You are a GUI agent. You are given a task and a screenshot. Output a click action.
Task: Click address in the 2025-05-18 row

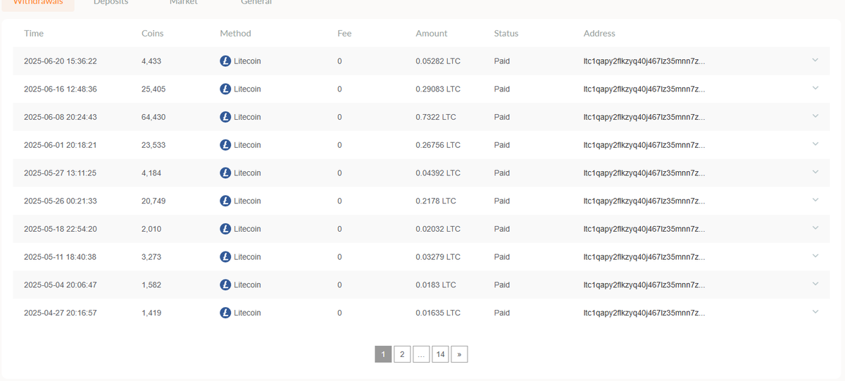[x=644, y=229]
